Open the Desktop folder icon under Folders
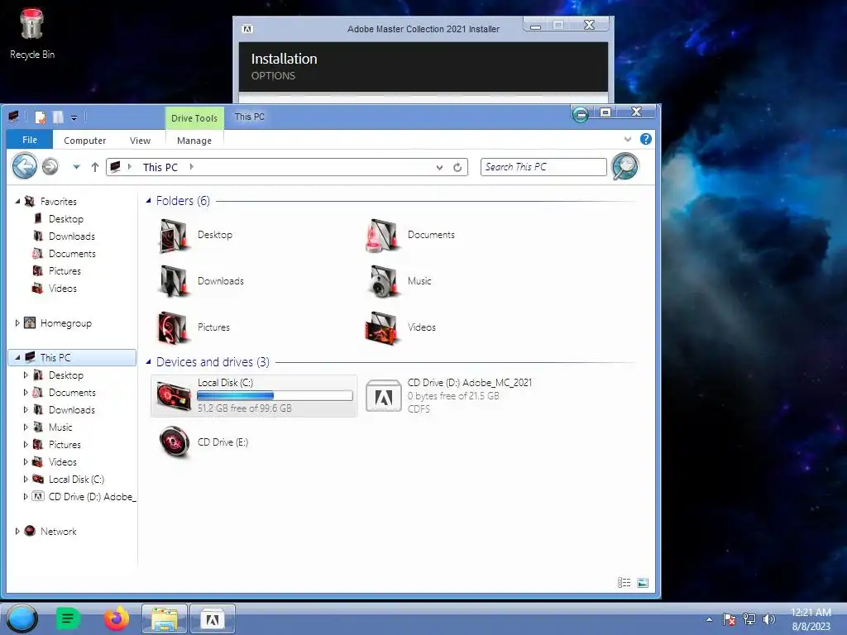 [x=174, y=236]
